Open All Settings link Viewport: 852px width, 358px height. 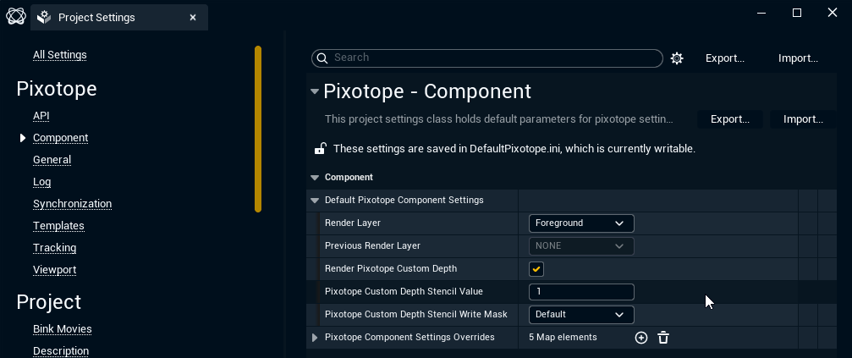click(x=60, y=55)
